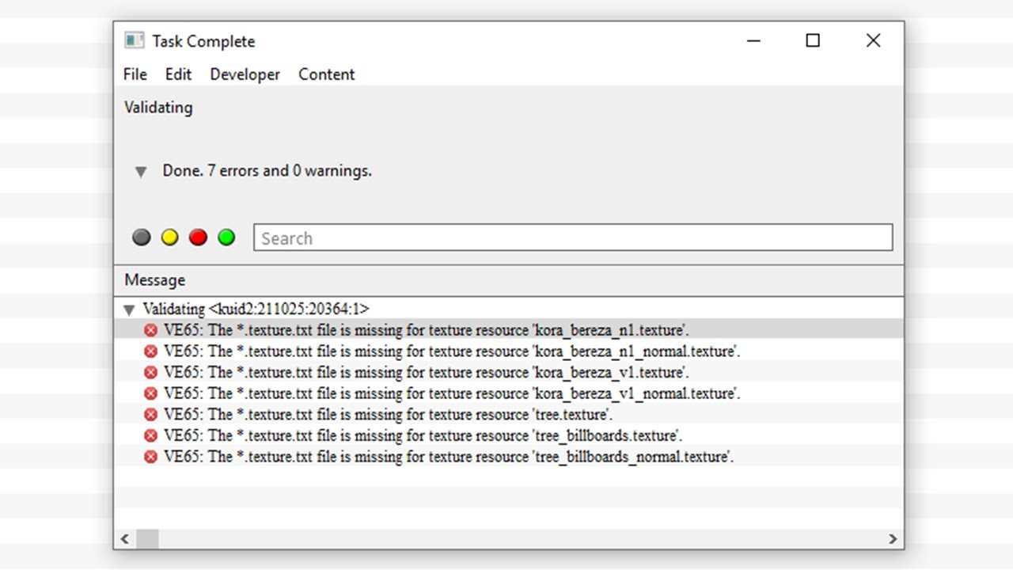
Task: Collapse the 'Done. 7 errors' summary triangle
Action: point(141,172)
